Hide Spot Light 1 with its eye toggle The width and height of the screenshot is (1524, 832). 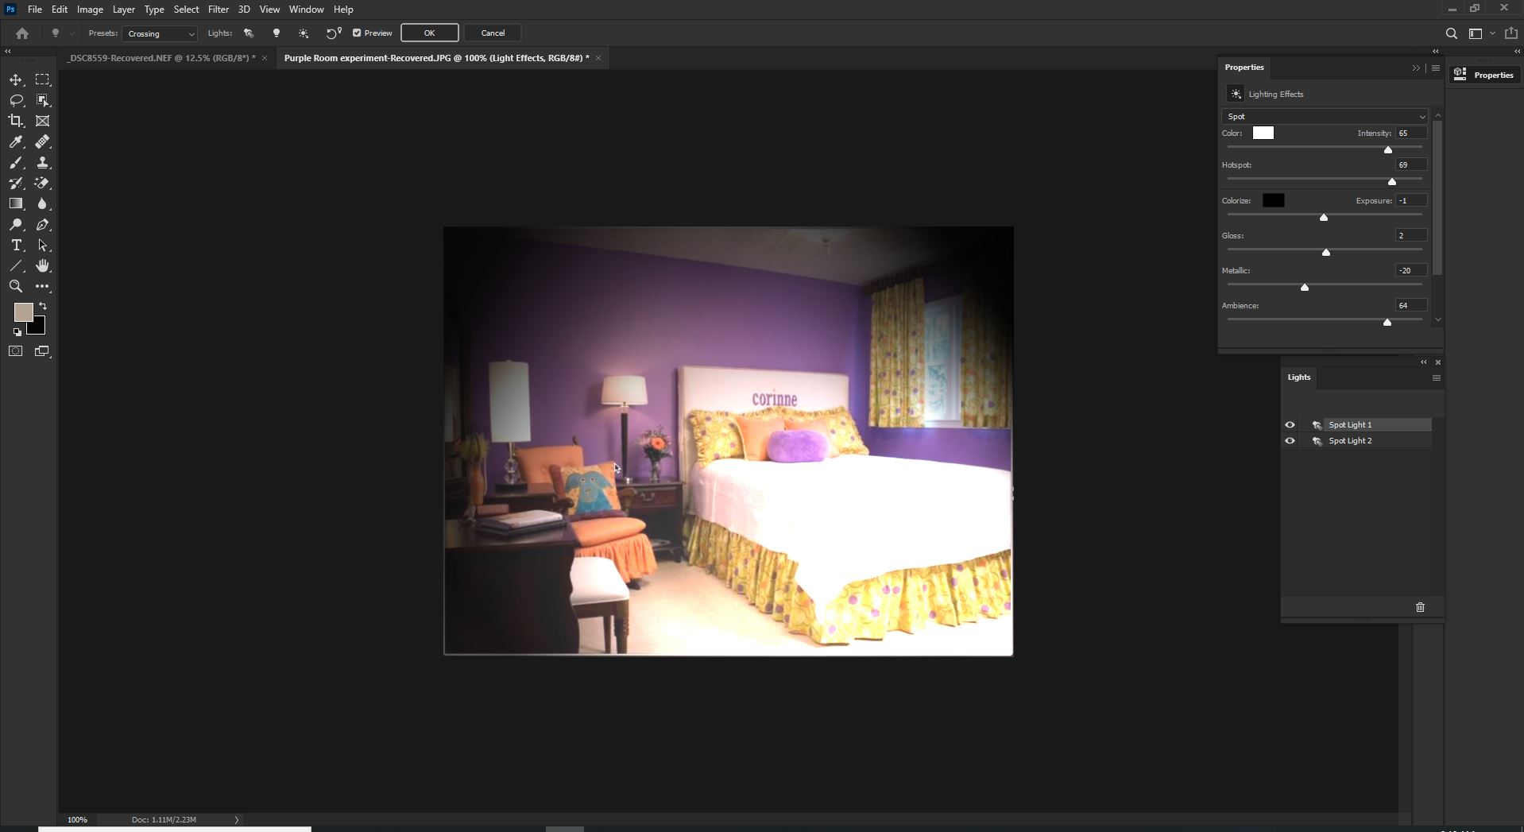[1290, 424]
